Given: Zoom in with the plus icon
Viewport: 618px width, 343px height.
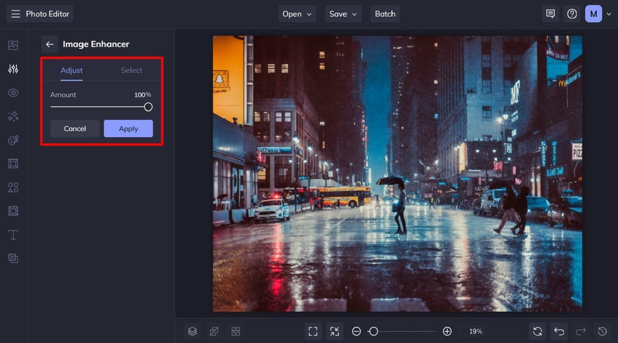Looking at the screenshot, I should 447,331.
